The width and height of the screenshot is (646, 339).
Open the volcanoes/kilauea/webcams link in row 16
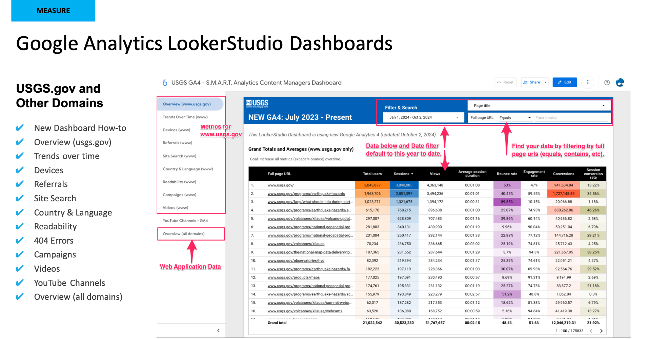pyautogui.click(x=305, y=311)
